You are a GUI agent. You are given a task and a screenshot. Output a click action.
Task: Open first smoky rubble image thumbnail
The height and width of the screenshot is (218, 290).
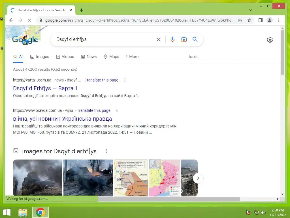click(x=38, y=178)
